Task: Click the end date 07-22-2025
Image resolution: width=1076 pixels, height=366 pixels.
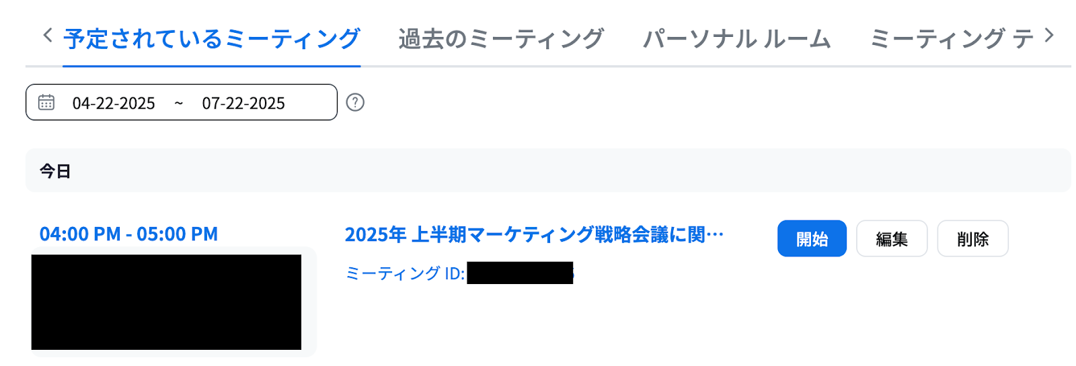Action: [x=243, y=103]
